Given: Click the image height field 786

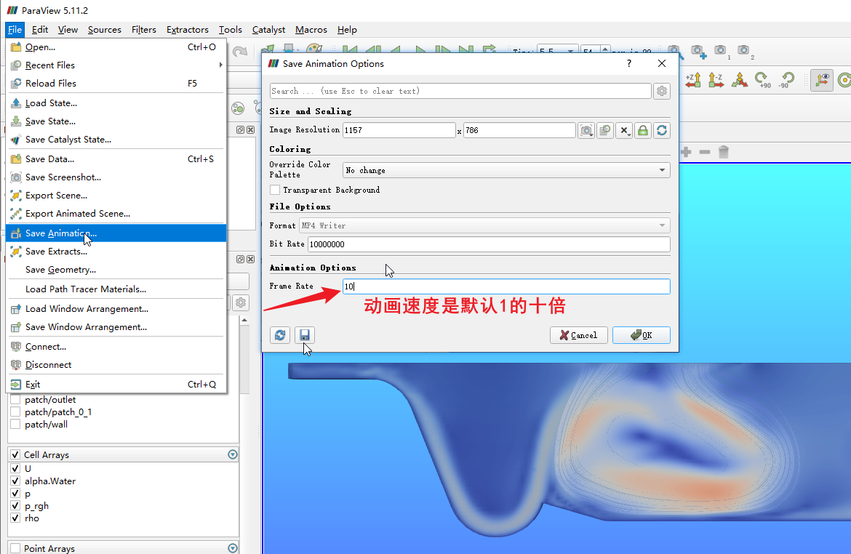Looking at the screenshot, I should tap(519, 130).
